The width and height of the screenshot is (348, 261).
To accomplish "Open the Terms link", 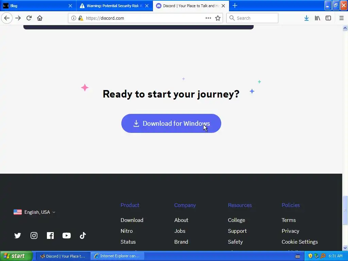I will click(289, 220).
